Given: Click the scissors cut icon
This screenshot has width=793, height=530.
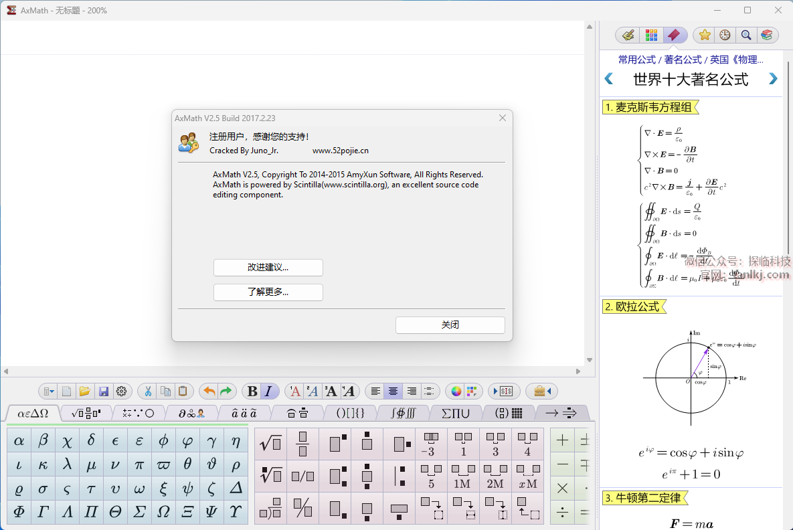Looking at the screenshot, I should [x=148, y=391].
